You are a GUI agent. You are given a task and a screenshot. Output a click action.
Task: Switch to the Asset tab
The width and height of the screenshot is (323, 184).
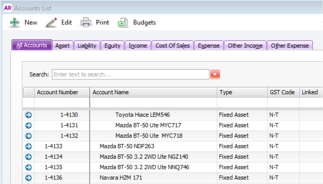(63, 46)
